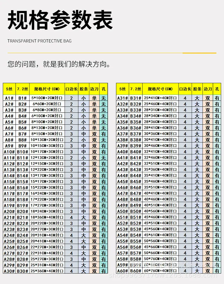The height and width of the screenshot is (284, 224).
Task: Select the 5丝 header in left table
Action: 9,89
